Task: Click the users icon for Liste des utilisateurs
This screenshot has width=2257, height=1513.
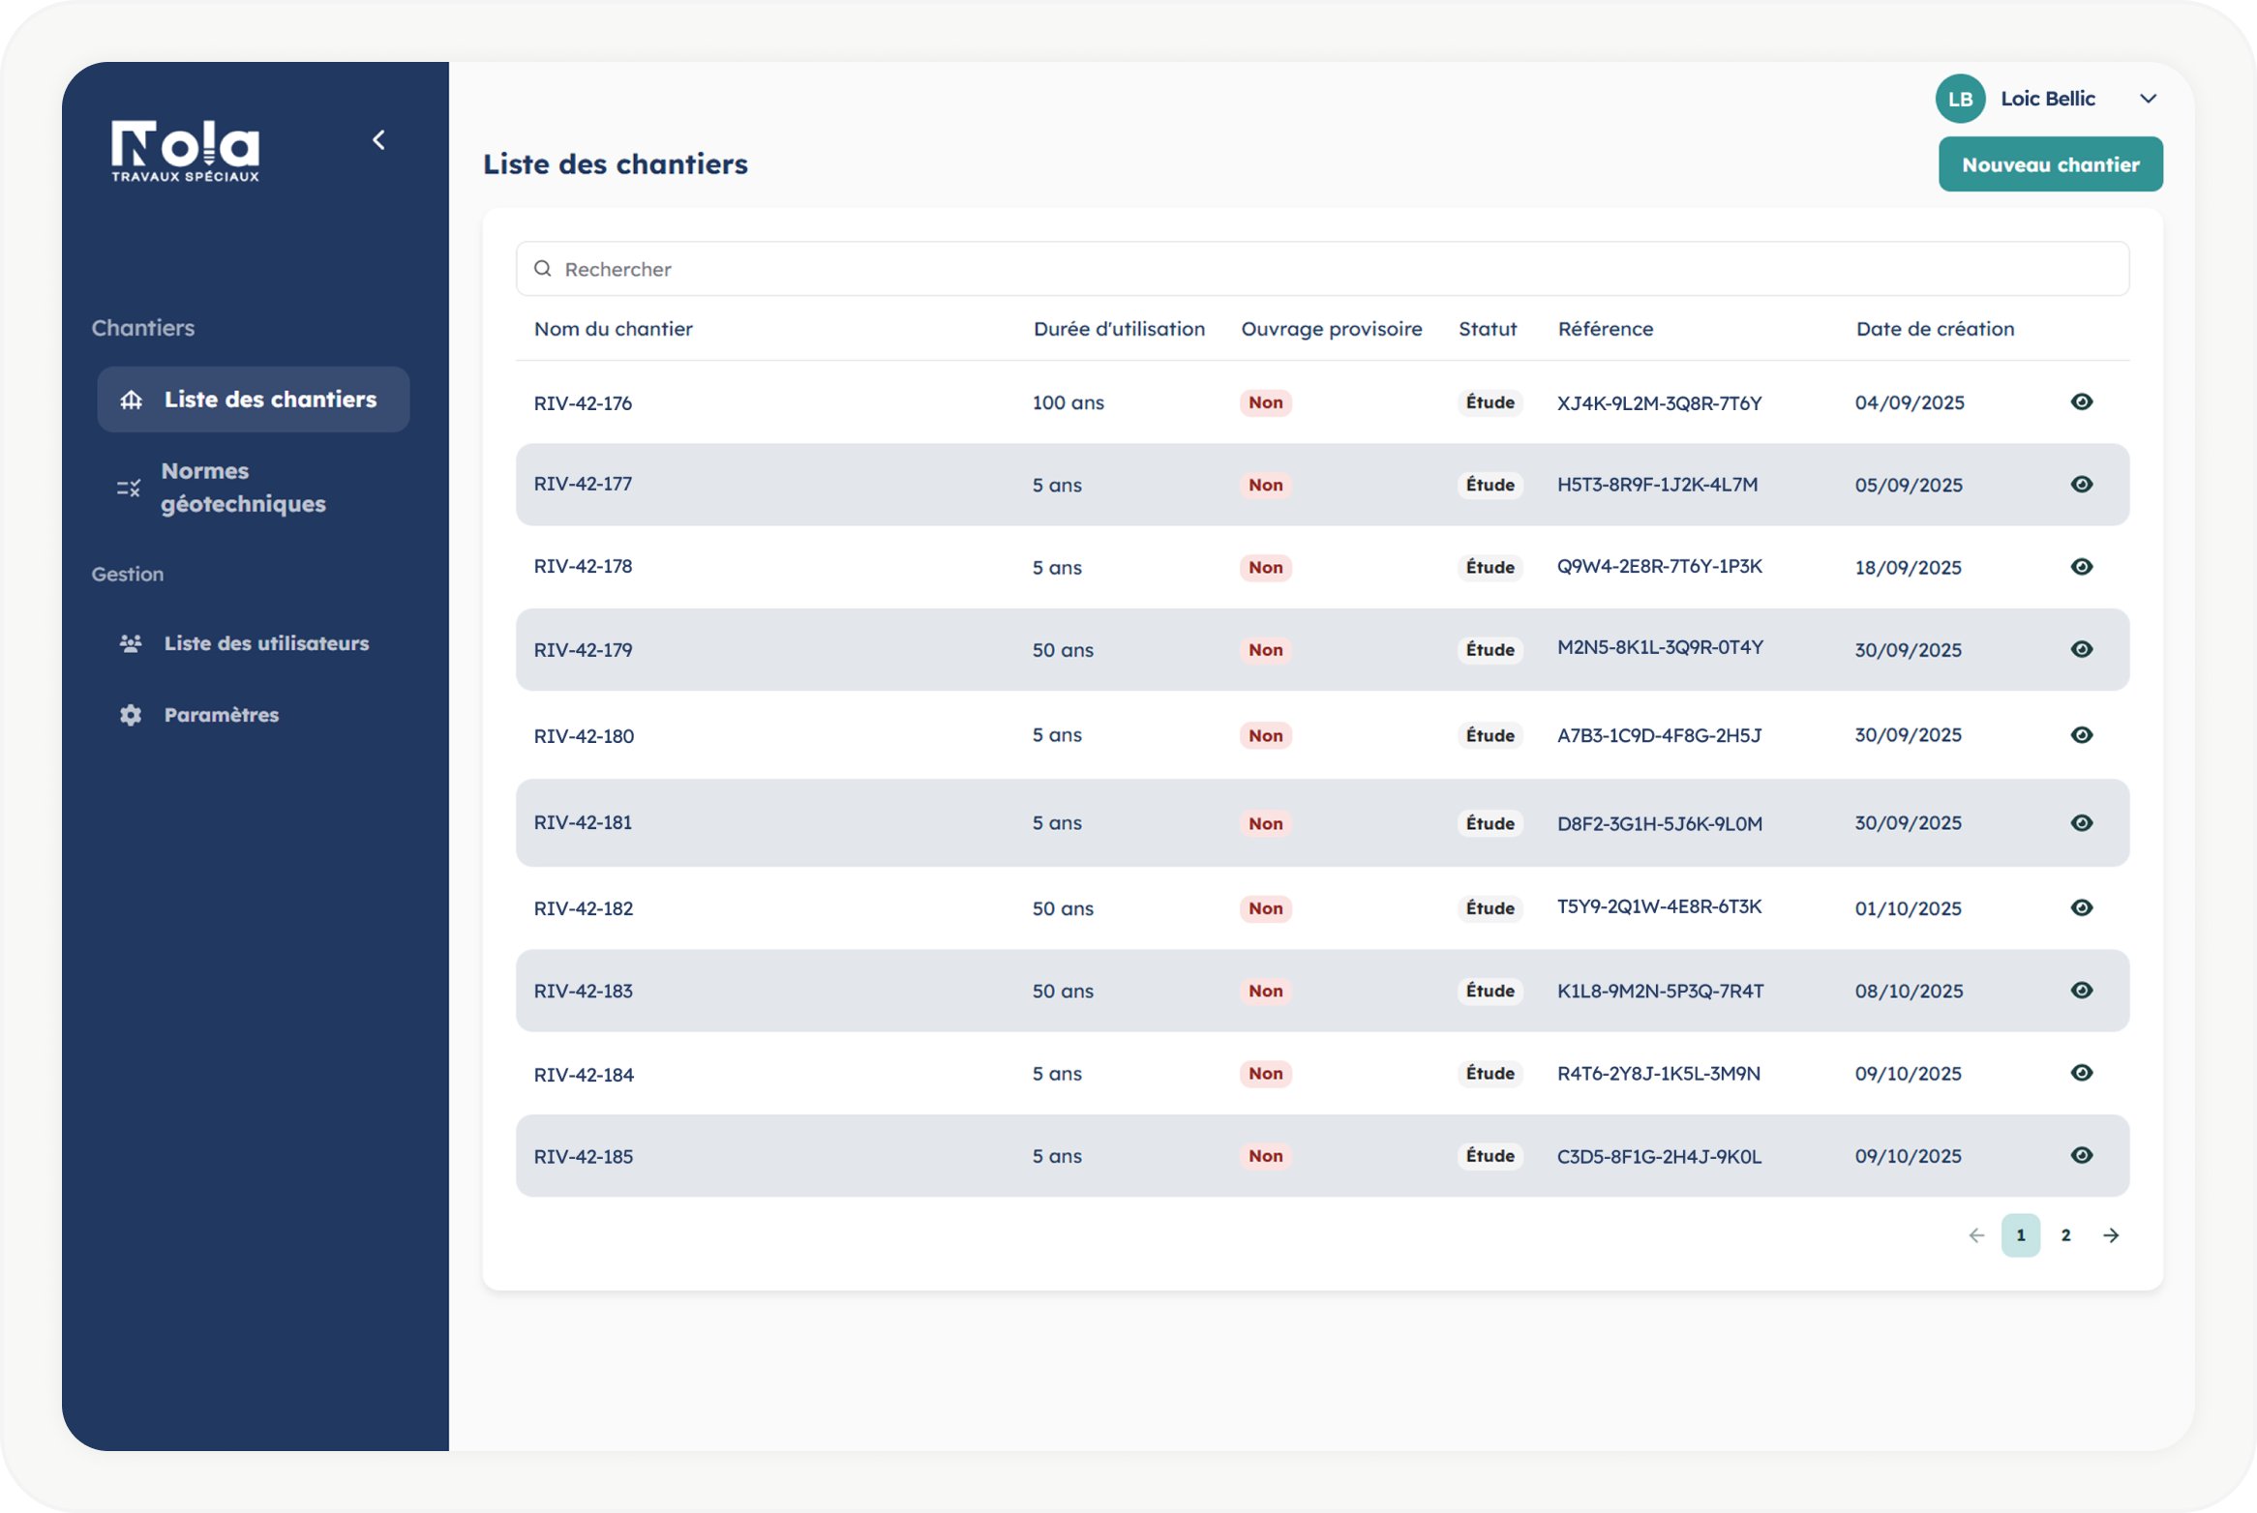Action: [x=131, y=643]
